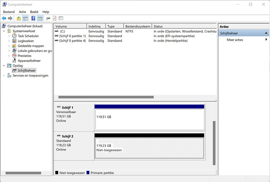This screenshot has width=270, height=182.
Task: Click the Opslag storage icon
Action: pos(9,66)
